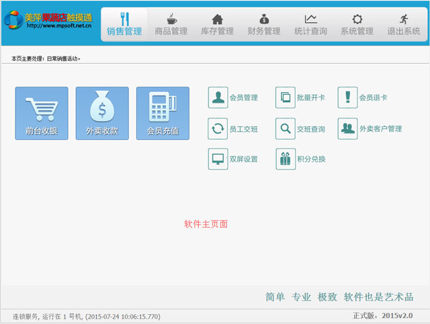
Task: Open 统计查询 statistics tab
Action: 310,24
